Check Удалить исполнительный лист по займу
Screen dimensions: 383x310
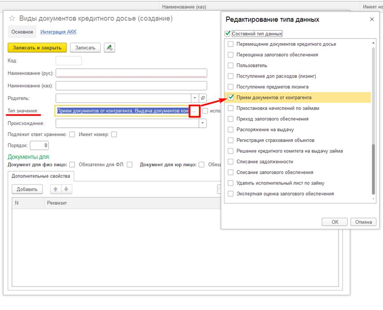(231, 183)
